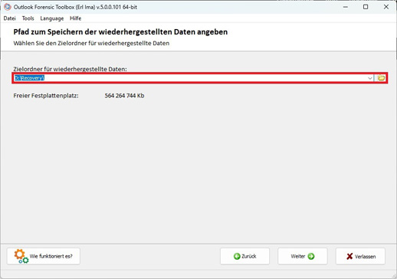Open the Language menu
Viewport: 397px width, 279px height.
tap(52, 18)
